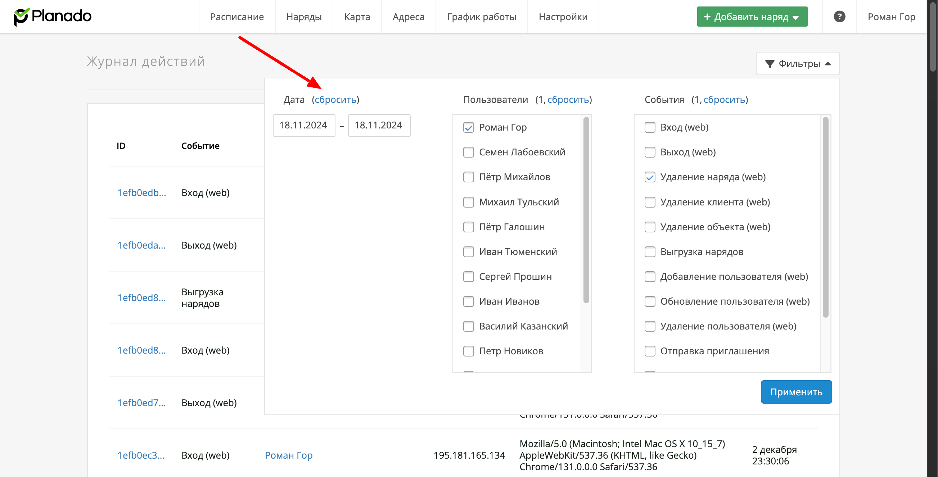
Task: Click the users list scrollbar
Action: (x=586, y=210)
